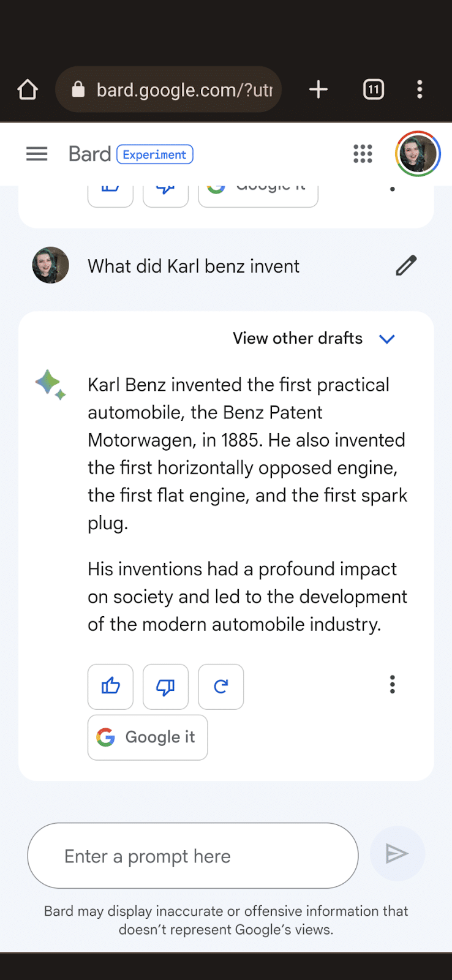Viewport: 452px width, 980px height.
Task: Open more options for the Karl Benz response
Action: tap(393, 684)
